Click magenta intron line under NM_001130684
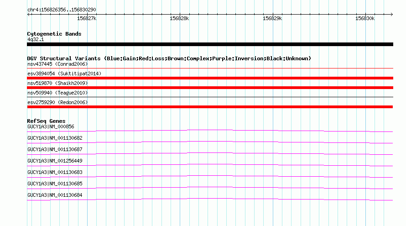The width and height of the screenshot is (406, 226). pyautogui.click(x=210, y=199)
